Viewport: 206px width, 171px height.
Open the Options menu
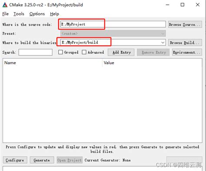click(37, 14)
